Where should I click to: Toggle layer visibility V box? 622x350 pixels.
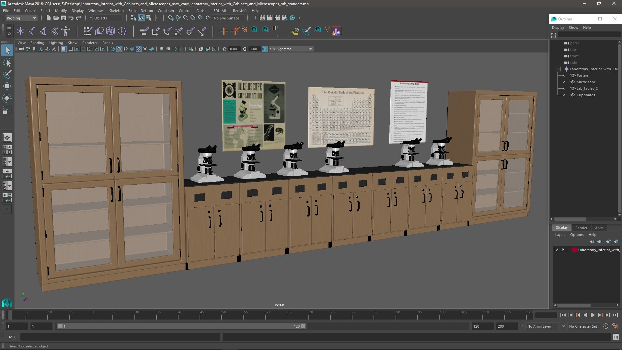coord(557,250)
